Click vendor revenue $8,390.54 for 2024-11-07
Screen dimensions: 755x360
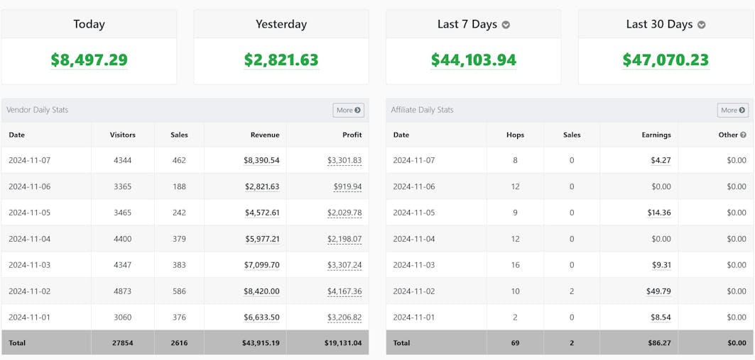261,161
